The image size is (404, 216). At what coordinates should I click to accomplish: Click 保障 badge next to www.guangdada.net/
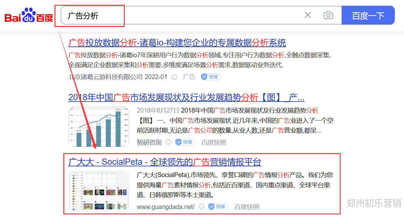pyautogui.click(x=218, y=207)
